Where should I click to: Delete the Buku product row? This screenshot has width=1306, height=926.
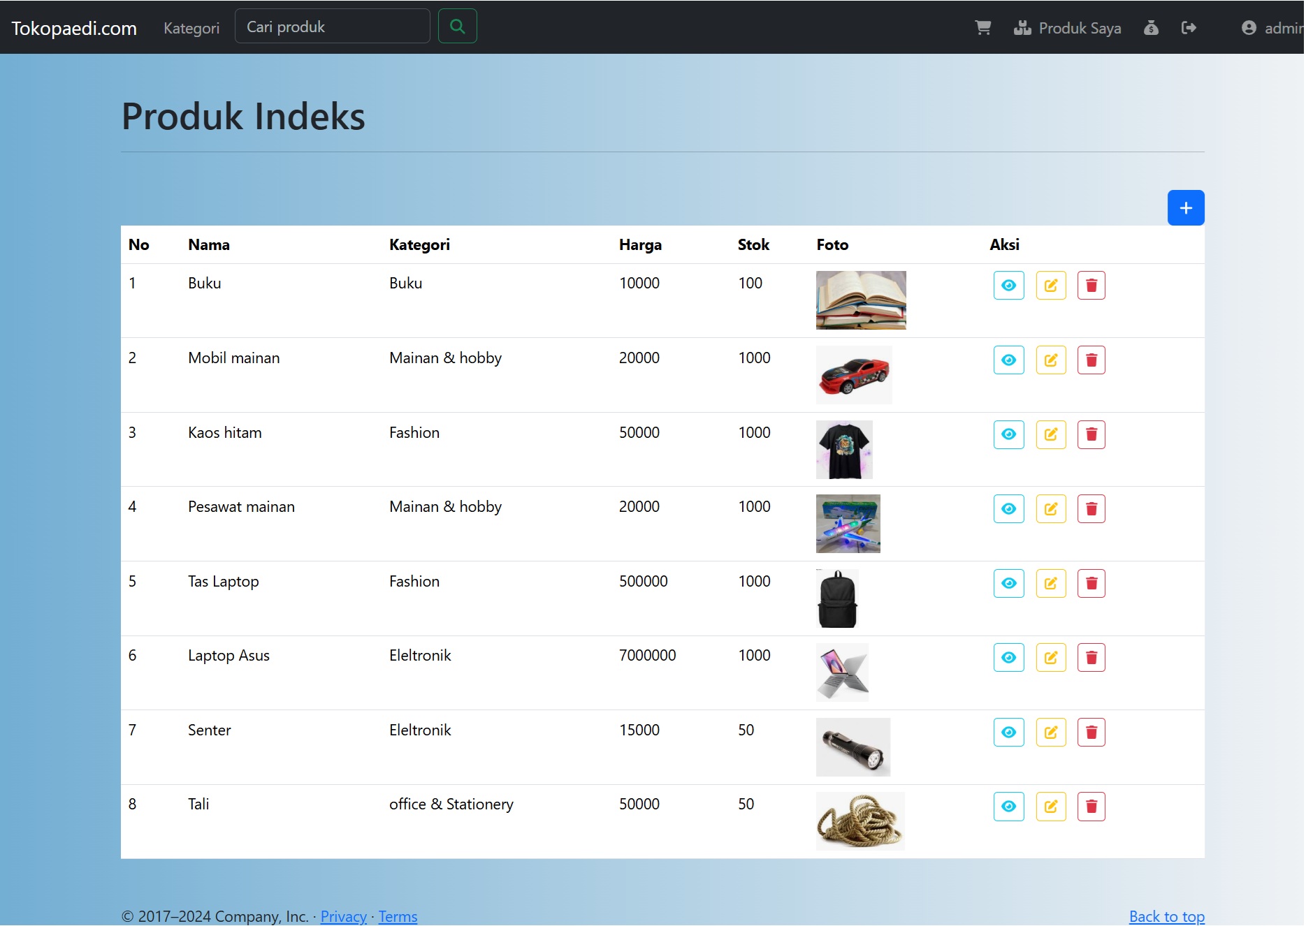click(1091, 286)
